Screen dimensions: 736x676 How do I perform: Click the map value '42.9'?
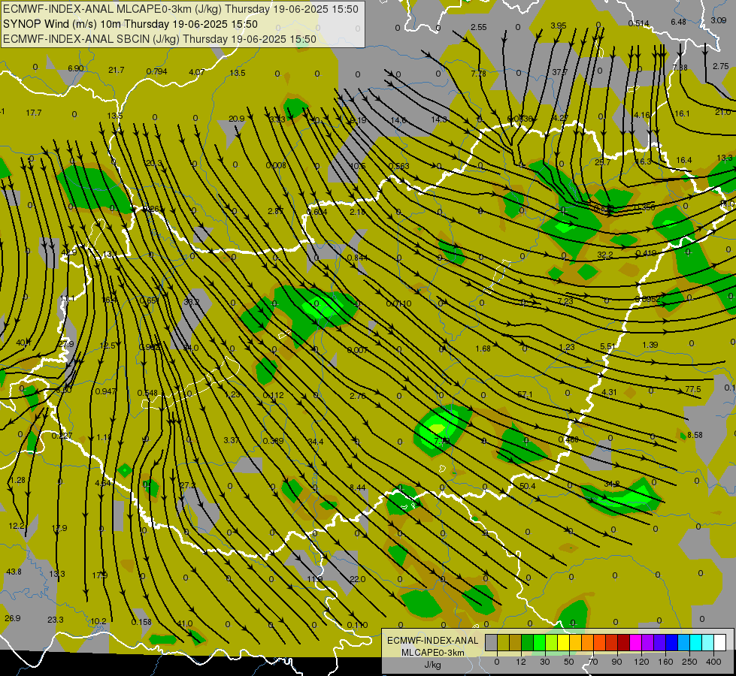(x=69, y=252)
